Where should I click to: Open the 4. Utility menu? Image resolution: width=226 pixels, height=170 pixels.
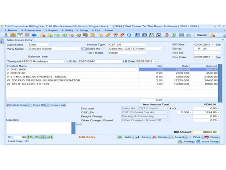pos(67,30)
